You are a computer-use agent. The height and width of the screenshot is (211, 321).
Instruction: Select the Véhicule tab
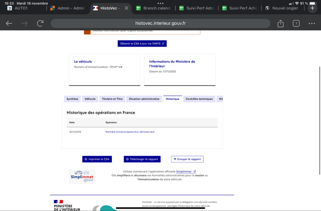pos(90,99)
